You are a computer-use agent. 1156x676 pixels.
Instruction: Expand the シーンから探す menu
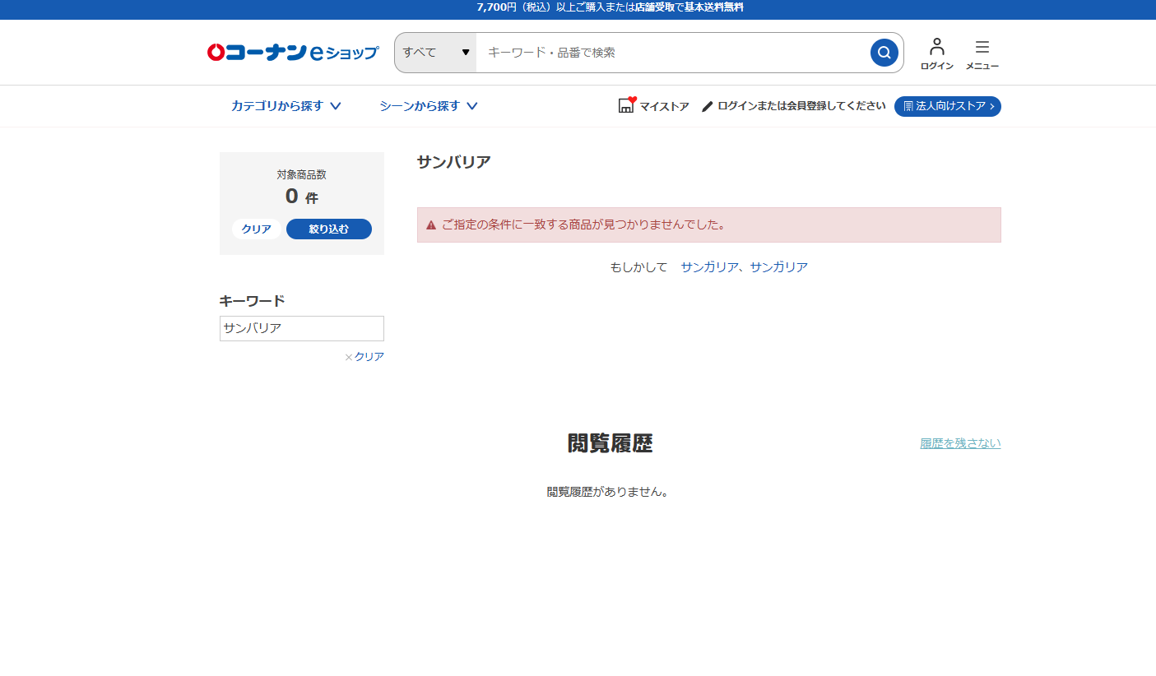tap(427, 106)
